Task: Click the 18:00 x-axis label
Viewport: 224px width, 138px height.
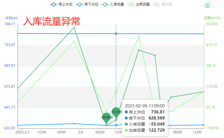Action: 61,132
